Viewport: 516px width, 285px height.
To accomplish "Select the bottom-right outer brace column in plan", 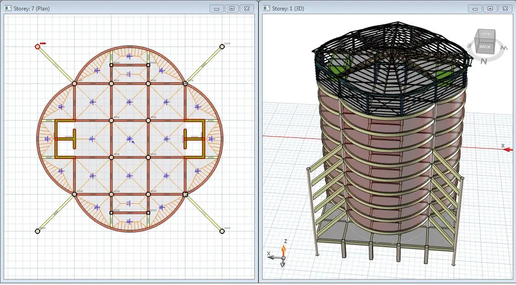I will (x=222, y=231).
